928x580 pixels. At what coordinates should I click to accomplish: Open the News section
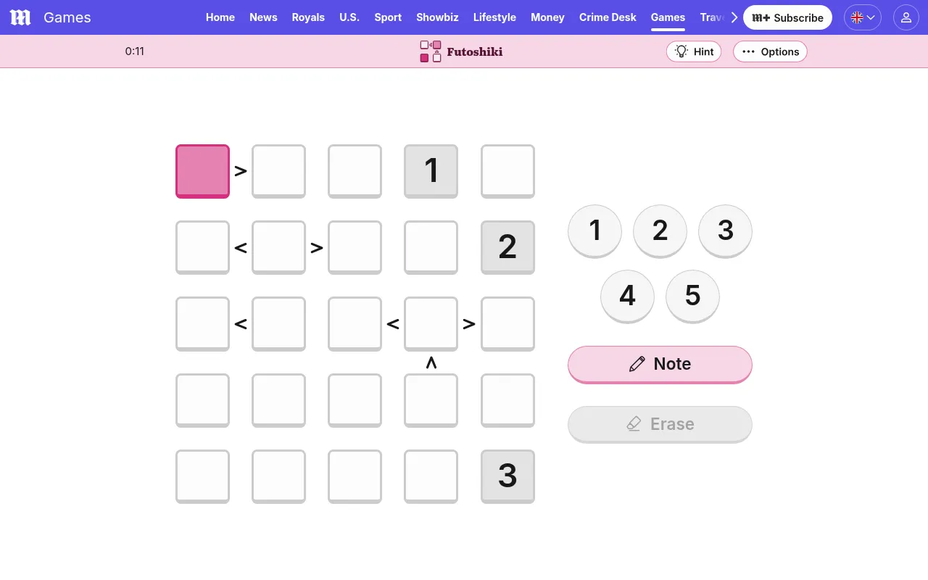(x=263, y=17)
